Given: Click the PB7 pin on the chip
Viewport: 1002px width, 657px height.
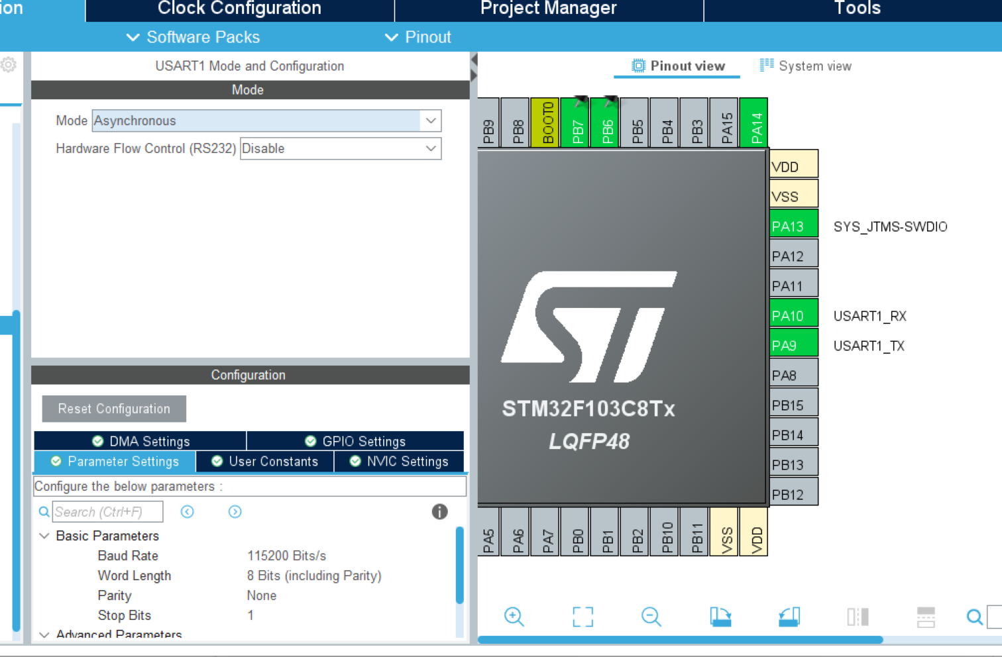Looking at the screenshot, I should pyautogui.click(x=575, y=122).
